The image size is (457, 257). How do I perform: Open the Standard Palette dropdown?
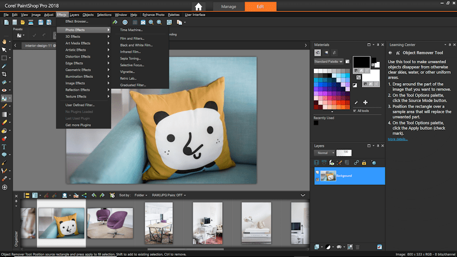[x=328, y=61]
